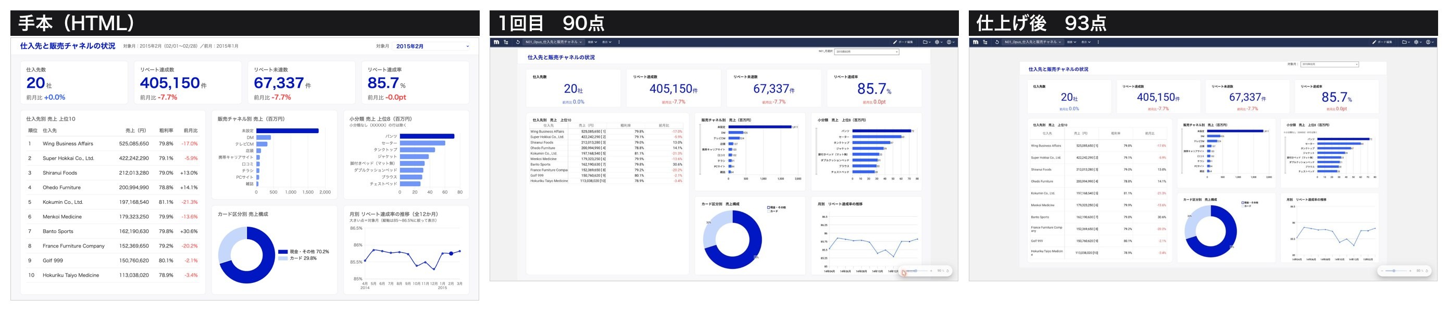Viewport: 1448px width, 313px height.
Task: Select Super Hokkai Co., Ltd. row in 手本 table
Action: pos(113,158)
